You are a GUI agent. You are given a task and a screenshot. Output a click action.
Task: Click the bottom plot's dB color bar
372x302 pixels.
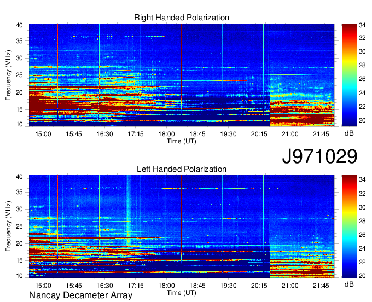coord(349,226)
